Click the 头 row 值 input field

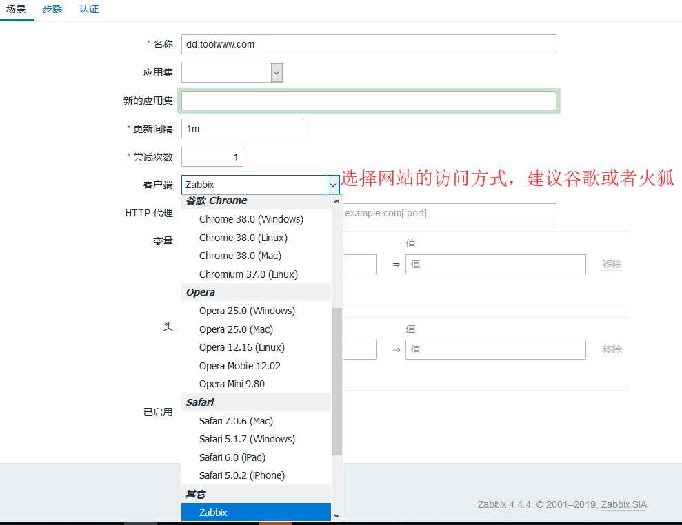coord(495,349)
